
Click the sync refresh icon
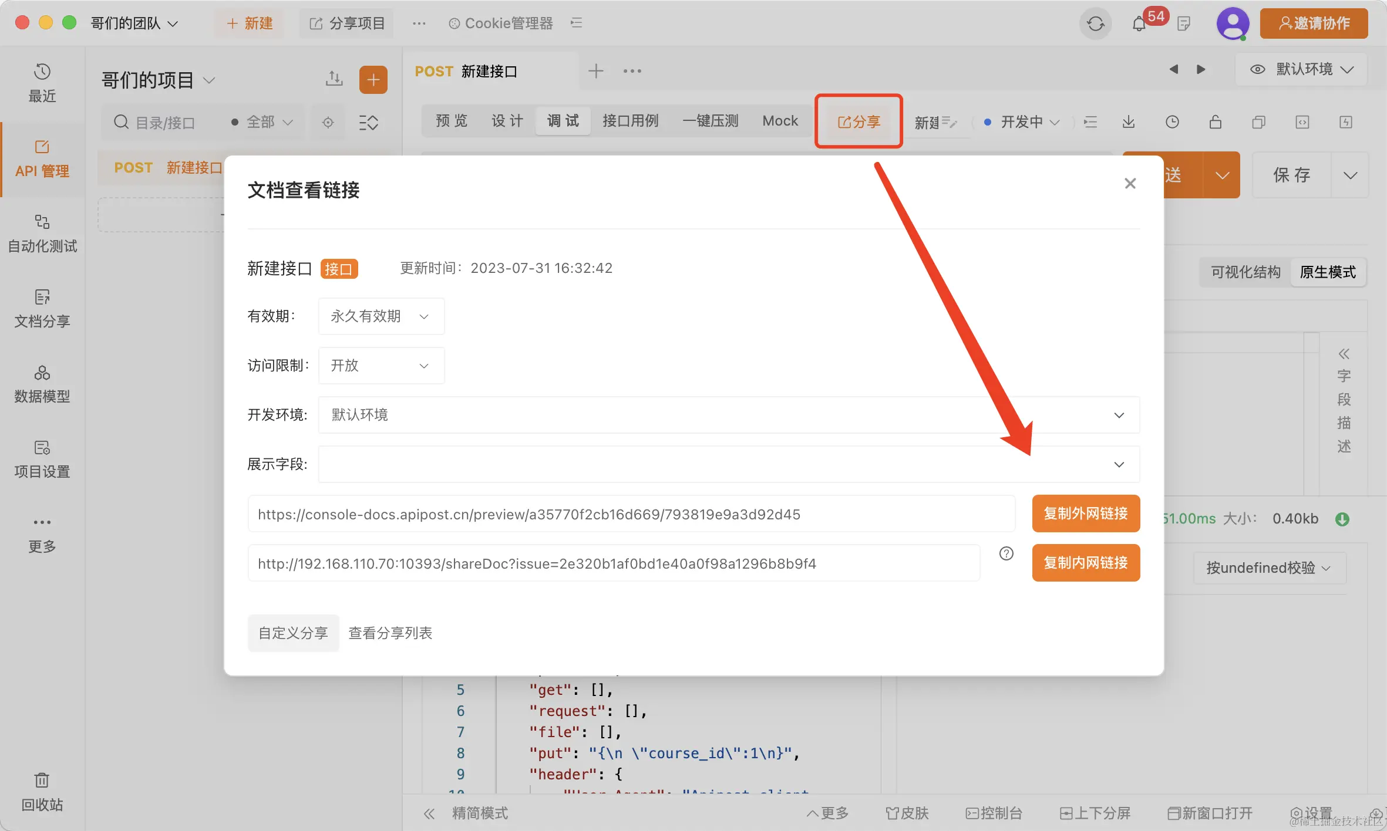[1095, 24]
